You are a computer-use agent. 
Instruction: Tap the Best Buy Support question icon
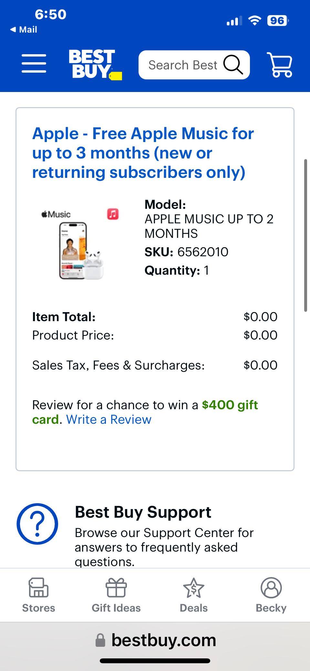(x=37, y=524)
